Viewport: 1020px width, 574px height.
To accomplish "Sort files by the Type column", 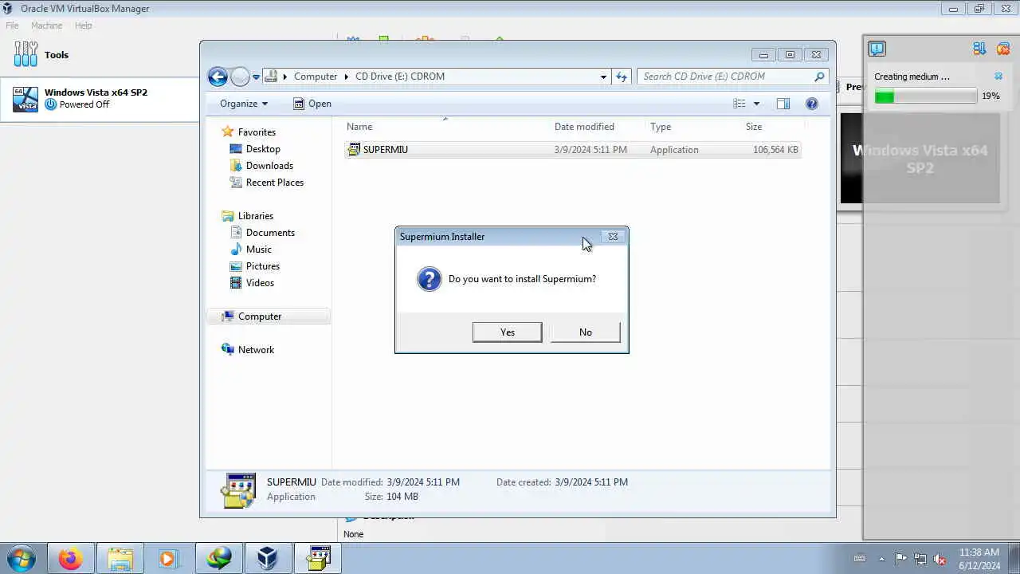I will [661, 127].
